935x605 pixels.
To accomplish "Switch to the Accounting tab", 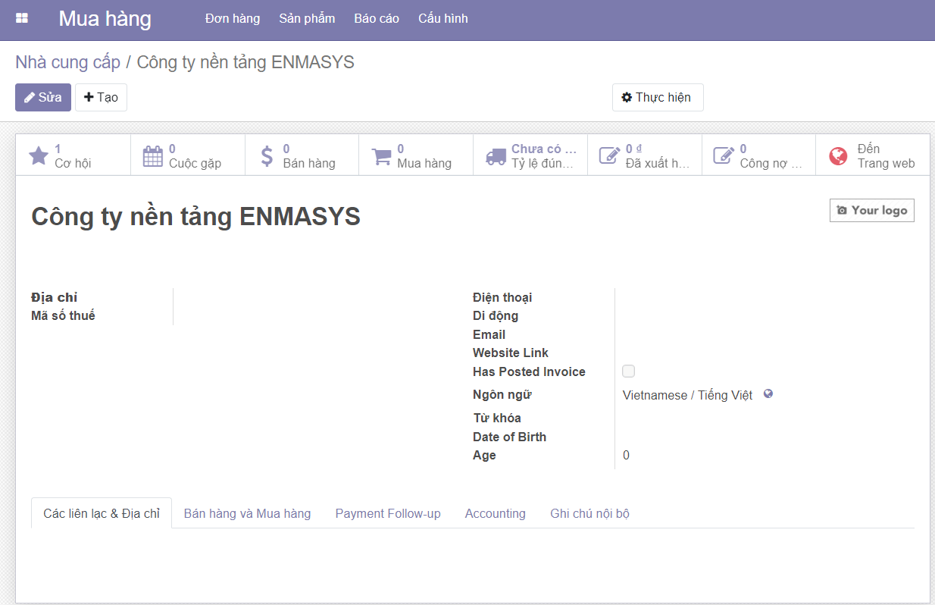I will click(495, 513).
